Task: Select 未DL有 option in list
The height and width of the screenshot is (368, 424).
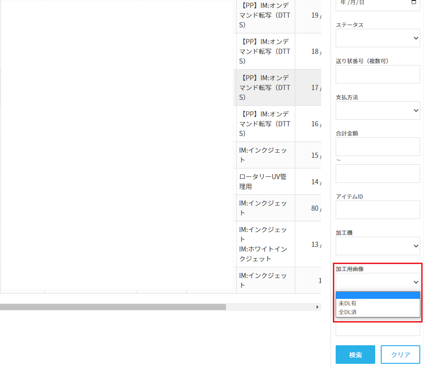Action: pyautogui.click(x=378, y=303)
